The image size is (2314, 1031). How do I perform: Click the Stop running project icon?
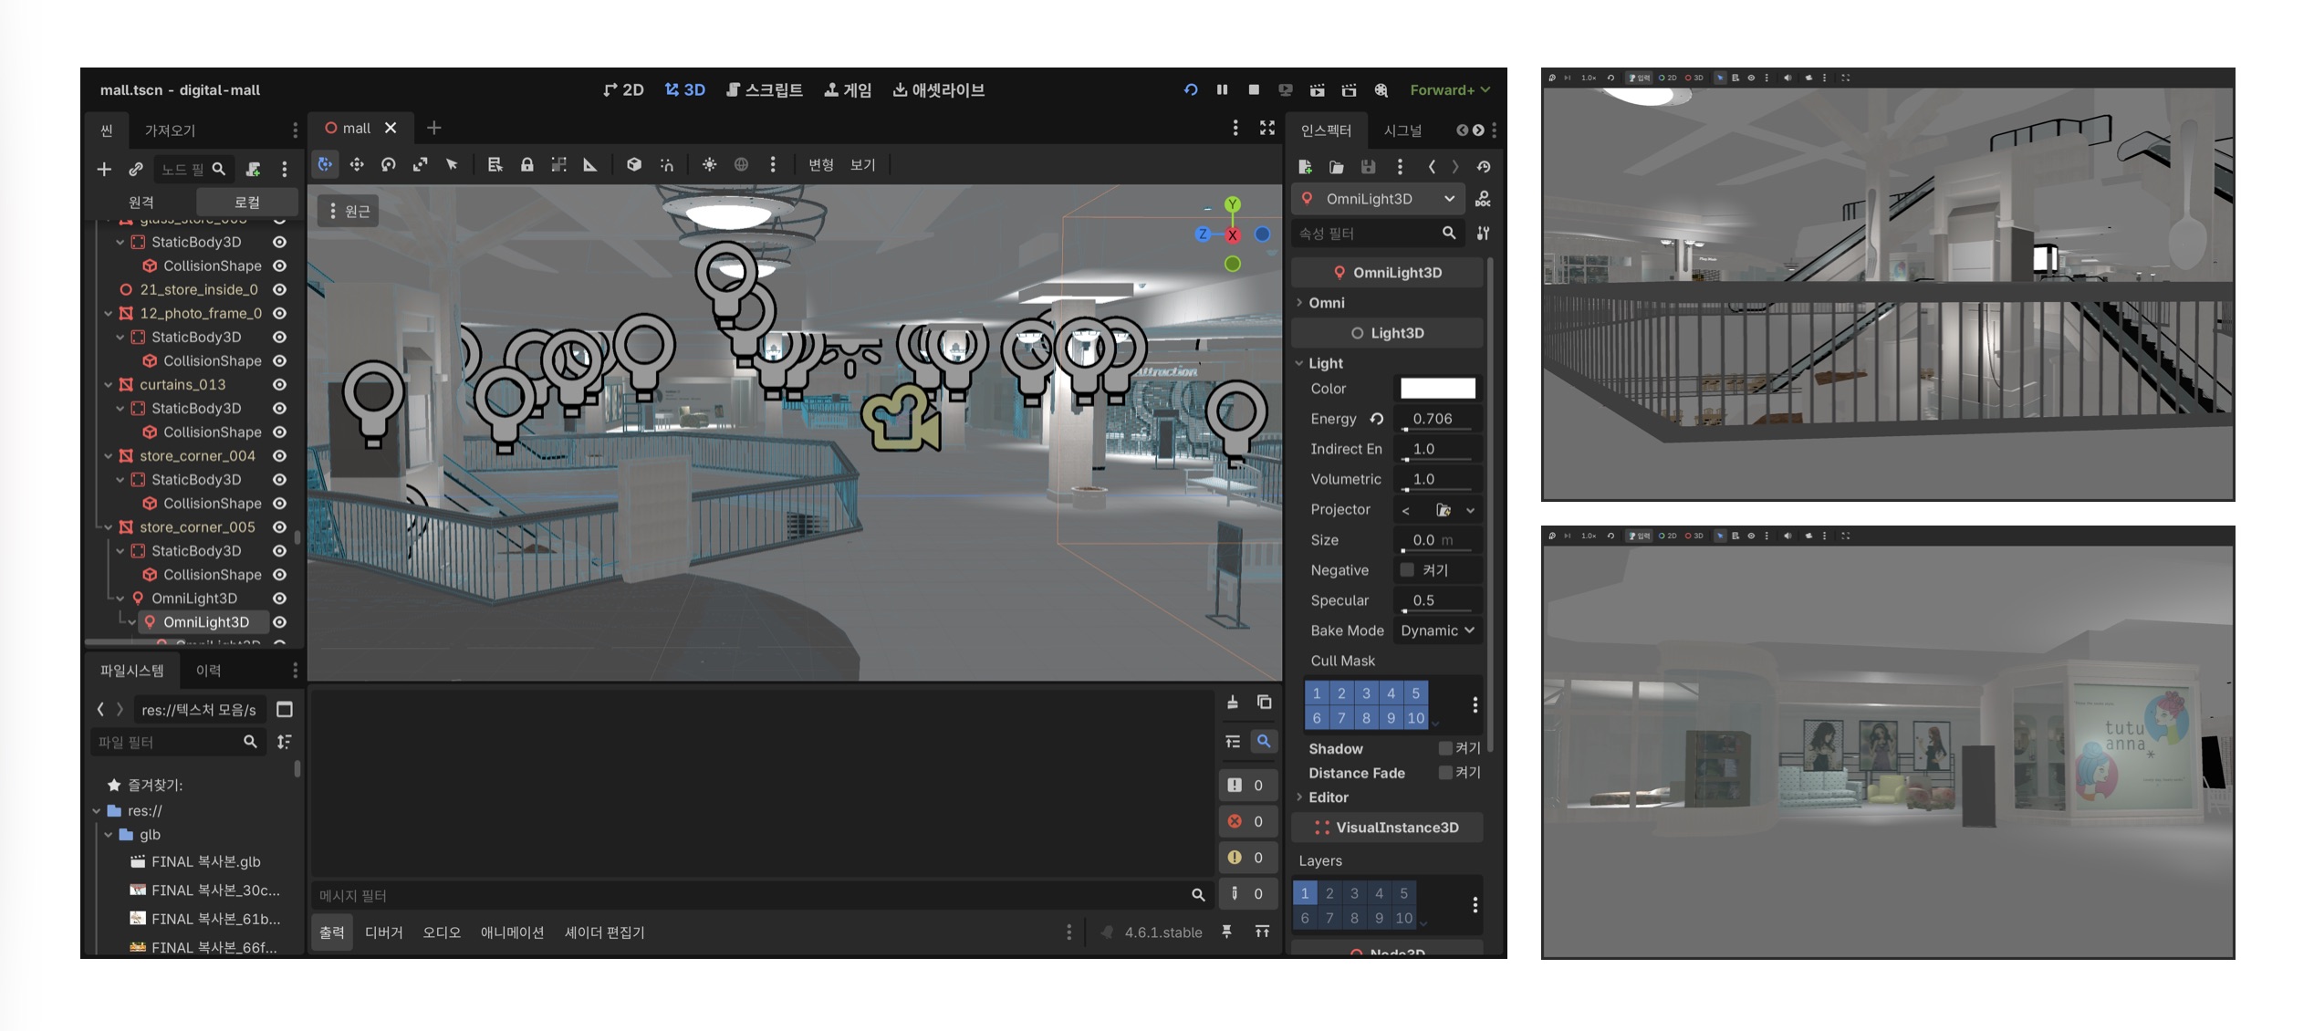pyautogui.click(x=1254, y=89)
